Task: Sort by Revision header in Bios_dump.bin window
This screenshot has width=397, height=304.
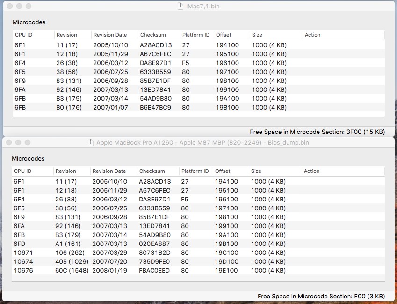Action: pos(72,171)
